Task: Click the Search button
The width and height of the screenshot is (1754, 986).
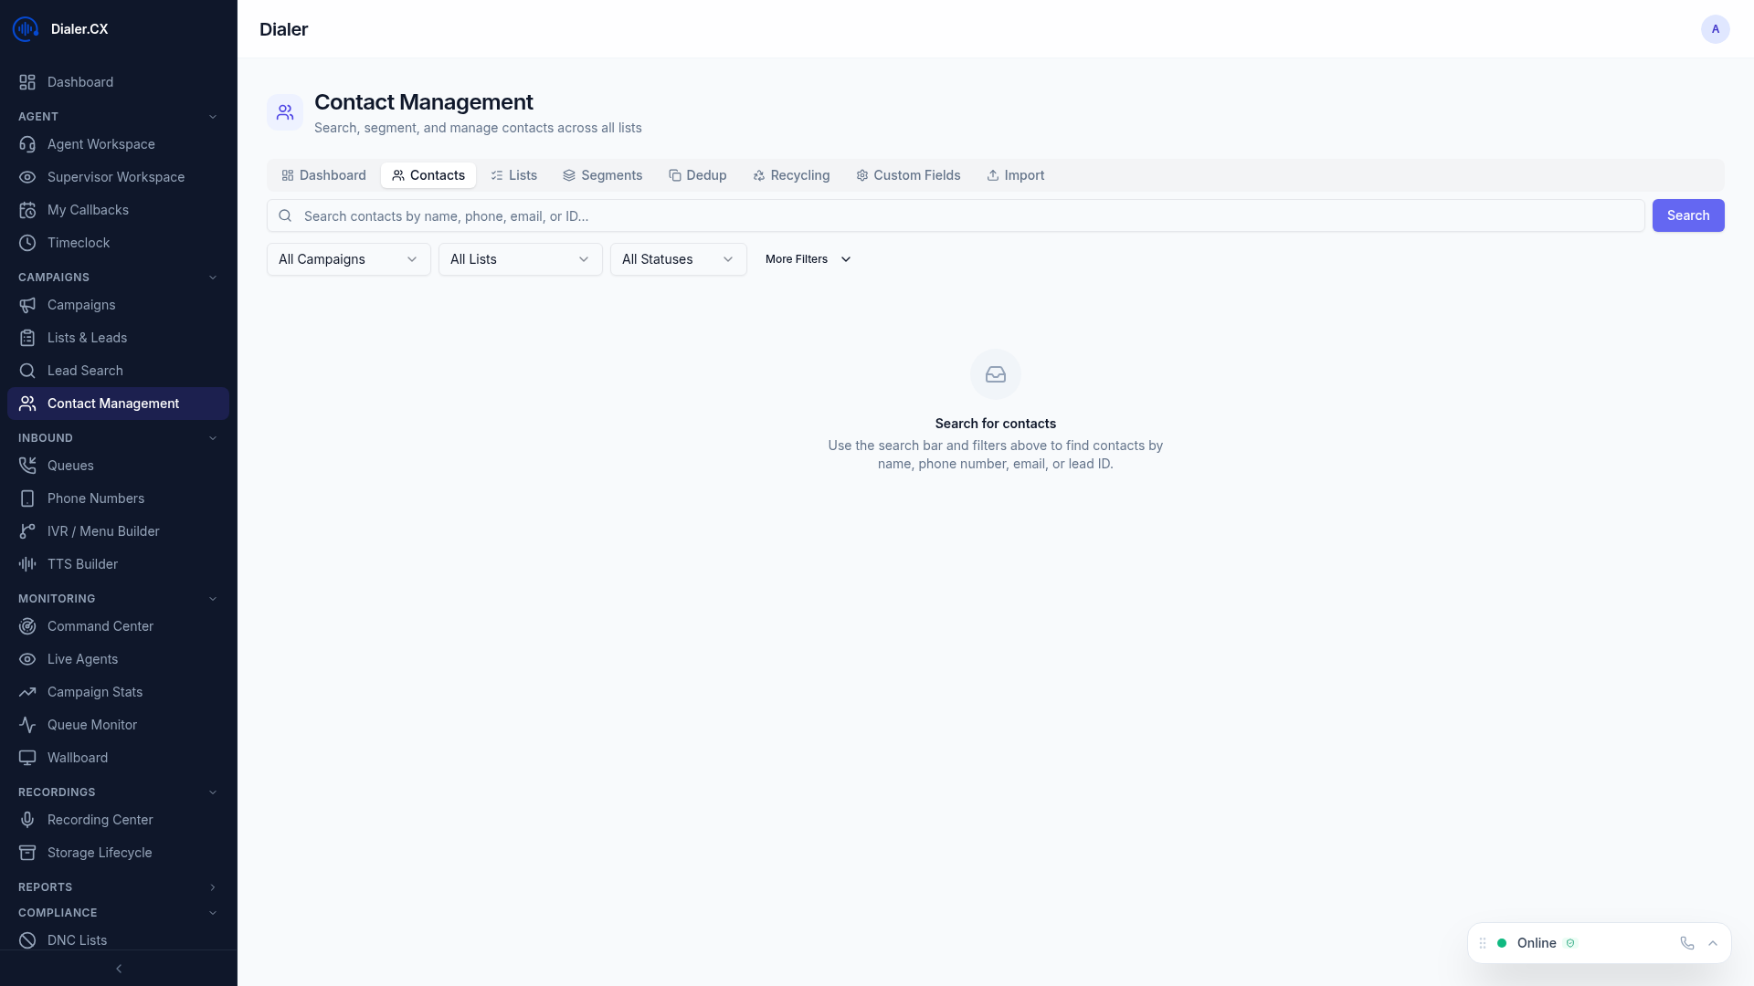Action: (x=1687, y=215)
